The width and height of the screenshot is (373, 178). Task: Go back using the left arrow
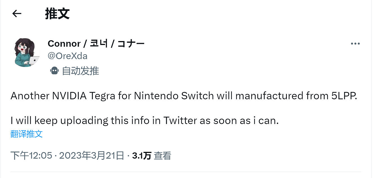tap(17, 13)
